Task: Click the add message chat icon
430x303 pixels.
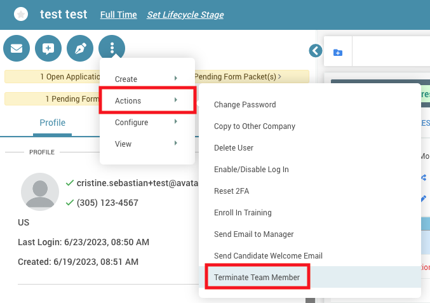Action: (x=48, y=48)
